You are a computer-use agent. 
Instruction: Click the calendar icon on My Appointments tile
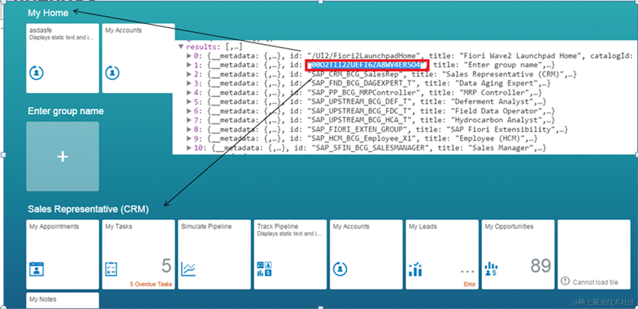36,269
